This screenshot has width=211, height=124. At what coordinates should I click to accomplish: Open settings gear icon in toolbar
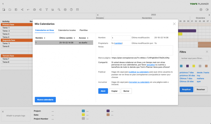click(x=65, y=10)
